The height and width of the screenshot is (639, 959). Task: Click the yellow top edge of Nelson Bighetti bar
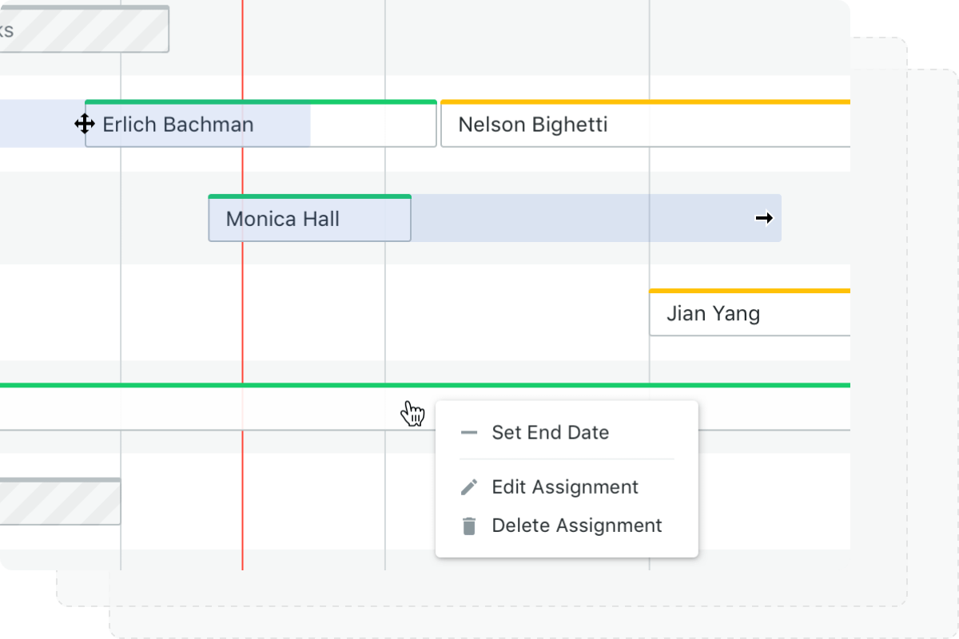[x=645, y=102]
